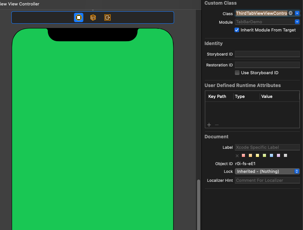This screenshot has height=230, width=303.
Task: Click the minus button under runtime attributes
Action: (217, 125)
